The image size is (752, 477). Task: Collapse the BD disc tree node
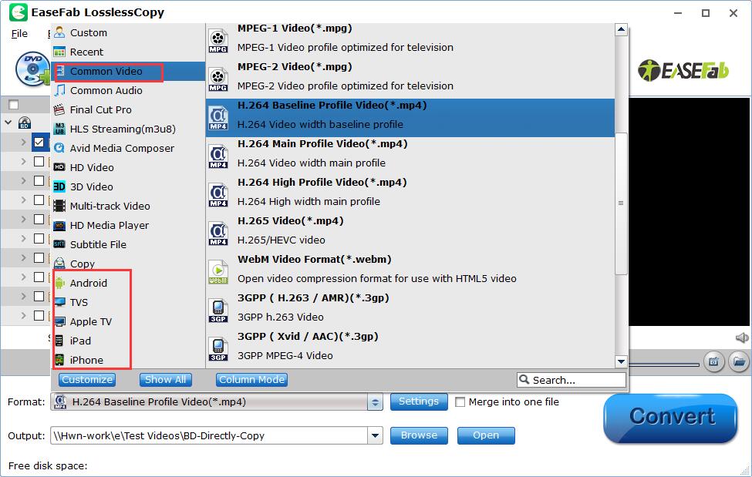tap(8, 123)
